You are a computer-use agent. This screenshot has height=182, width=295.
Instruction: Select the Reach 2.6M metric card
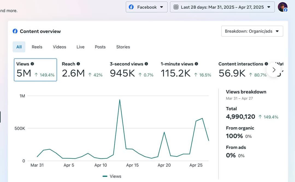tap(82, 70)
